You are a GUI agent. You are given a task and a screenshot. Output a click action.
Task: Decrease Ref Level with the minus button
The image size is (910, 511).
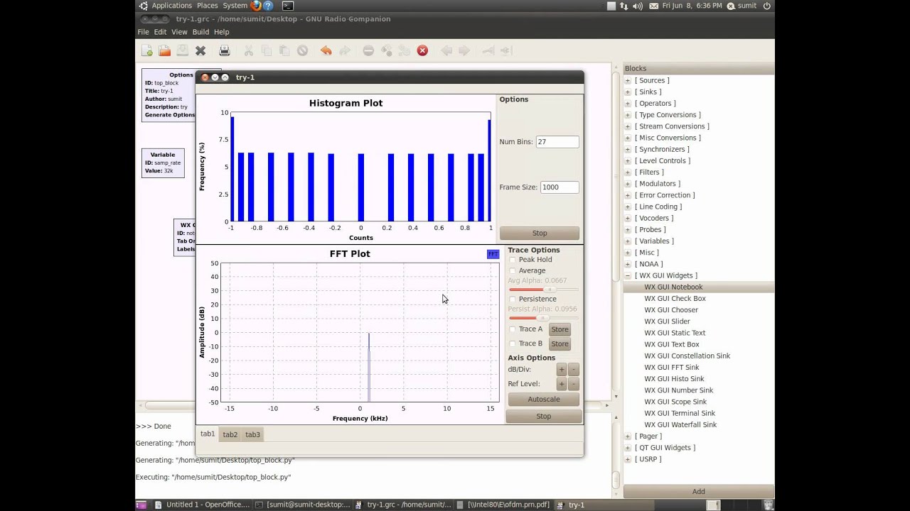click(574, 384)
